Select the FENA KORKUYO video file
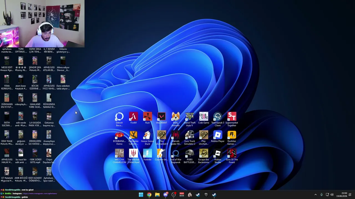 click(x=7, y=83)
